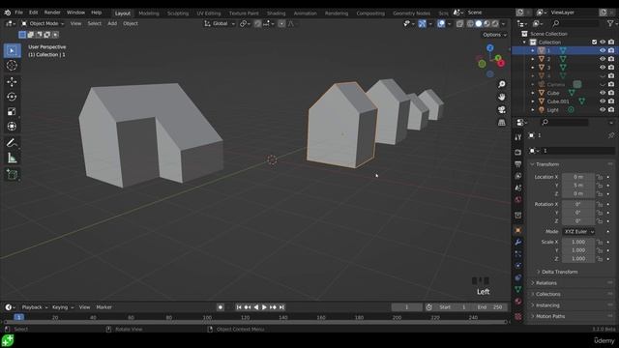Open the Material properties tab
619x348 pixels.
tap(518, 301)
